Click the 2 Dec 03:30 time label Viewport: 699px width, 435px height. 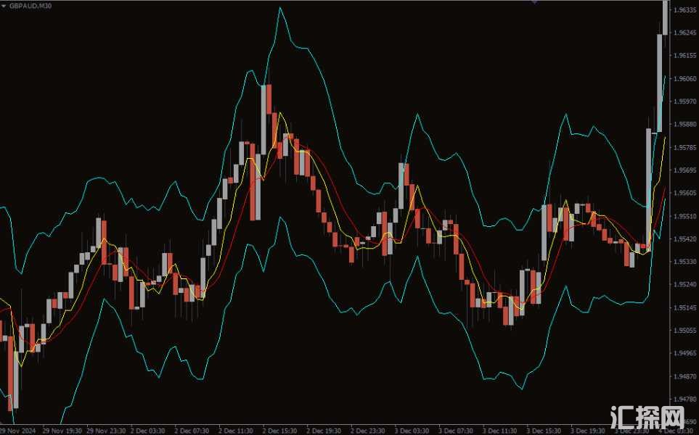(x=148, y=430)
